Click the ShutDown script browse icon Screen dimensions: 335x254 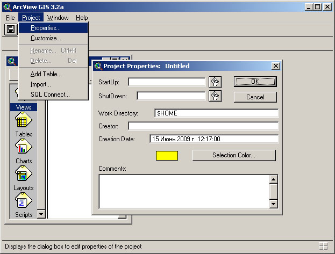coord(215,96)
